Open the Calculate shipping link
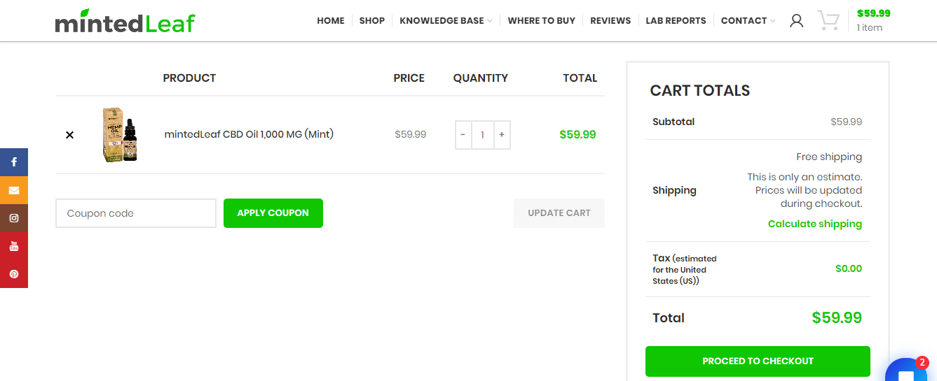937x381 pixels. pyautogui.click(x=815, y=224)
